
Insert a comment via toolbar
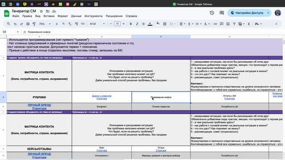point(222,24)
